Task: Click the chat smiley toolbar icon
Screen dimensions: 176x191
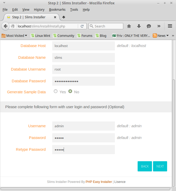Action: [x=149, y=26]
